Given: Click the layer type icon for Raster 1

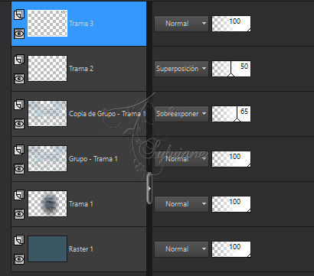Looking at the screenshot, I should point(19,241).
